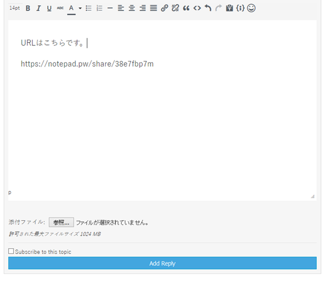The width and height of the screenshot is (330, 281).
Task: Click the paste as text clipboard icon
Action: point(229,8)
